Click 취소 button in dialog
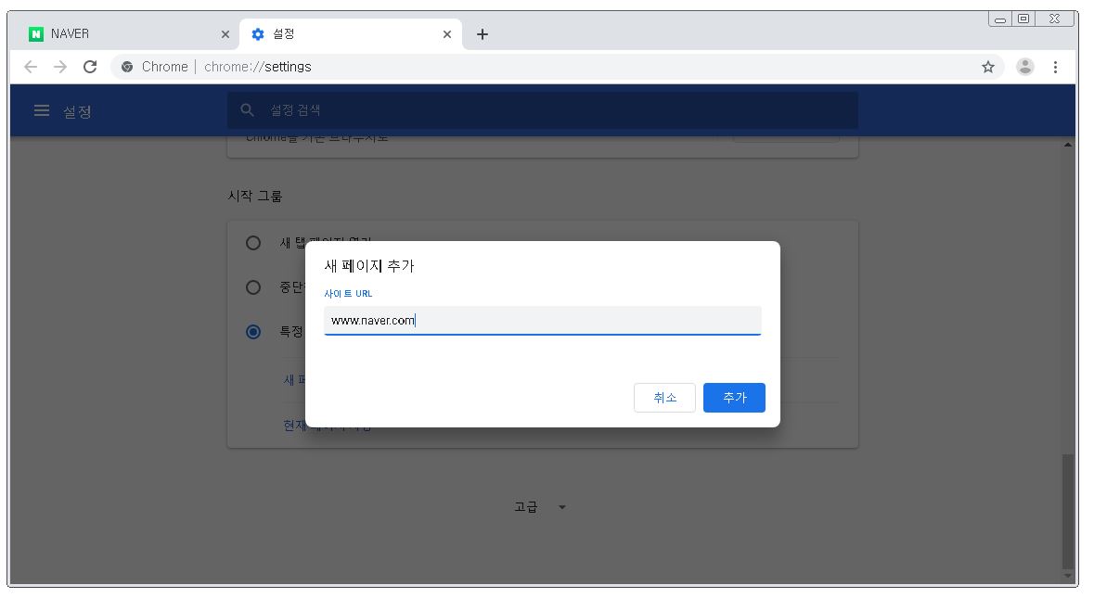This screenshot has height=598, width=1094. point(664,397)
